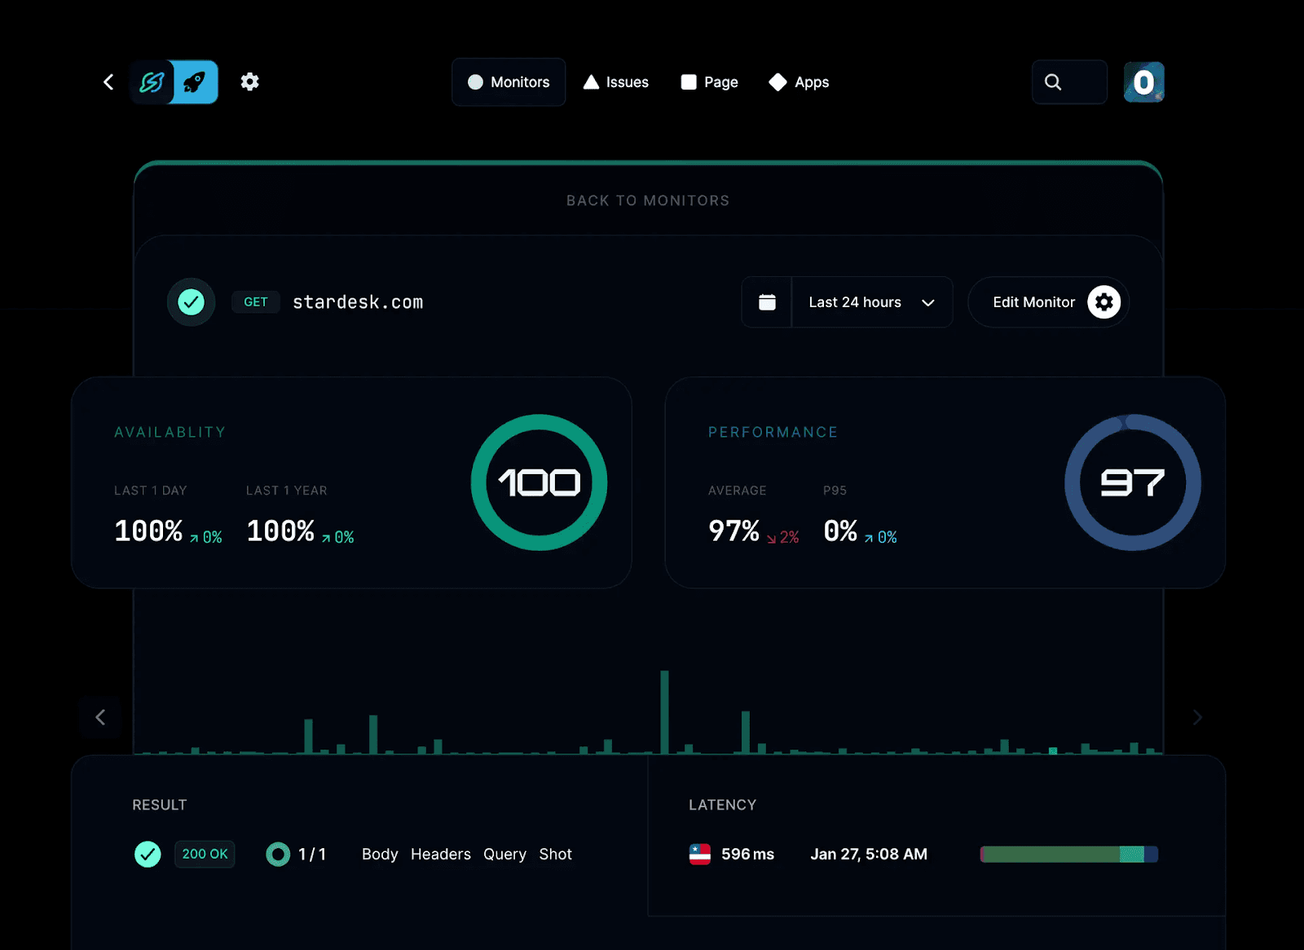Viewport: 1304px width, 950px height.
Task: Click the app logo icon at top left
Action: pos(151,81)
